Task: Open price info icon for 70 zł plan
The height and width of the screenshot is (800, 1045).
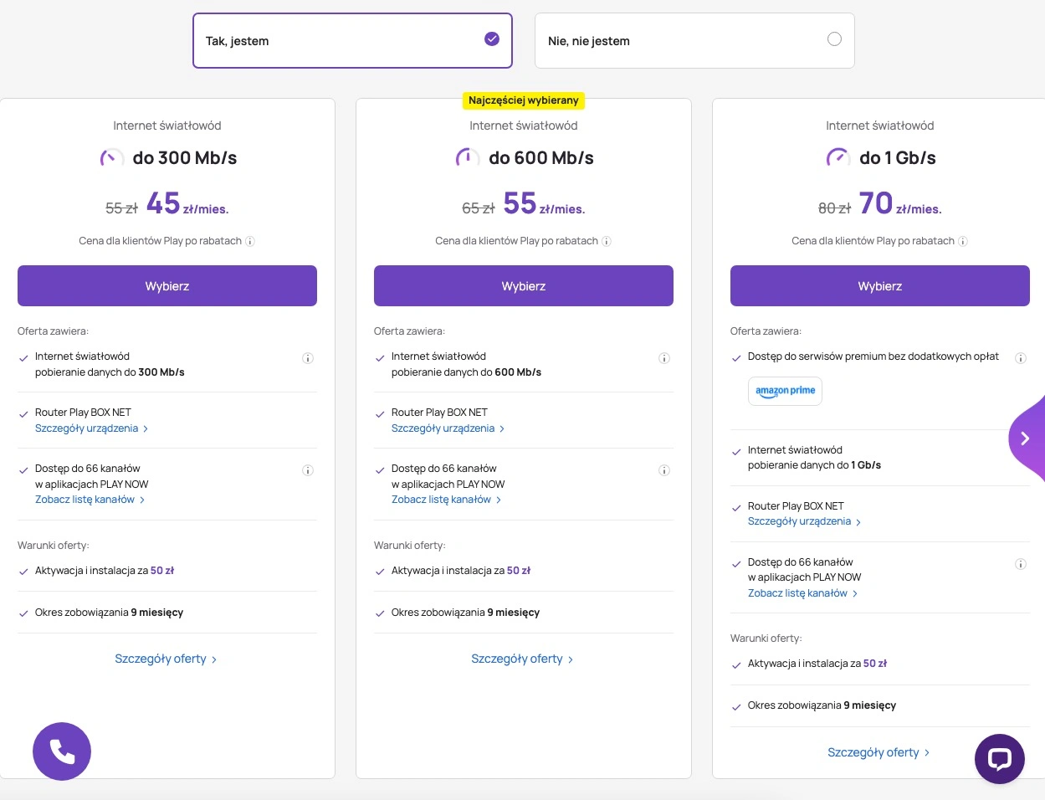Action: click(x=963, y=241)
